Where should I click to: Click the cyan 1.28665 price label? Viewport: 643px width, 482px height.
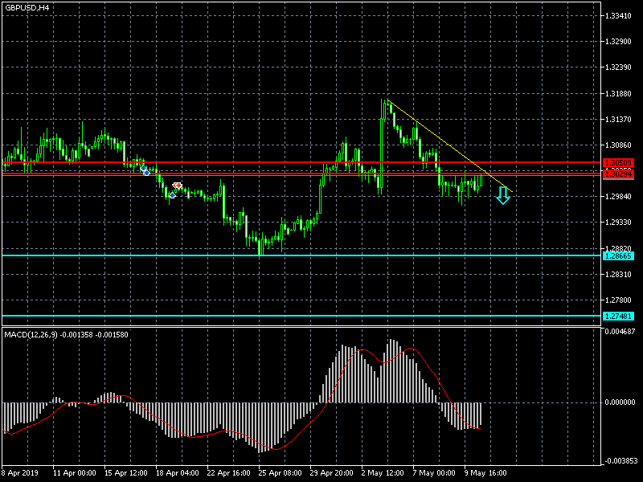pos(618,255)
